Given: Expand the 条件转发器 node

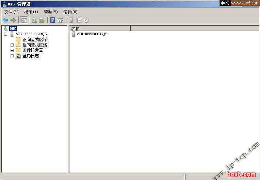Looking at the screenshot, I should (12, 50).
